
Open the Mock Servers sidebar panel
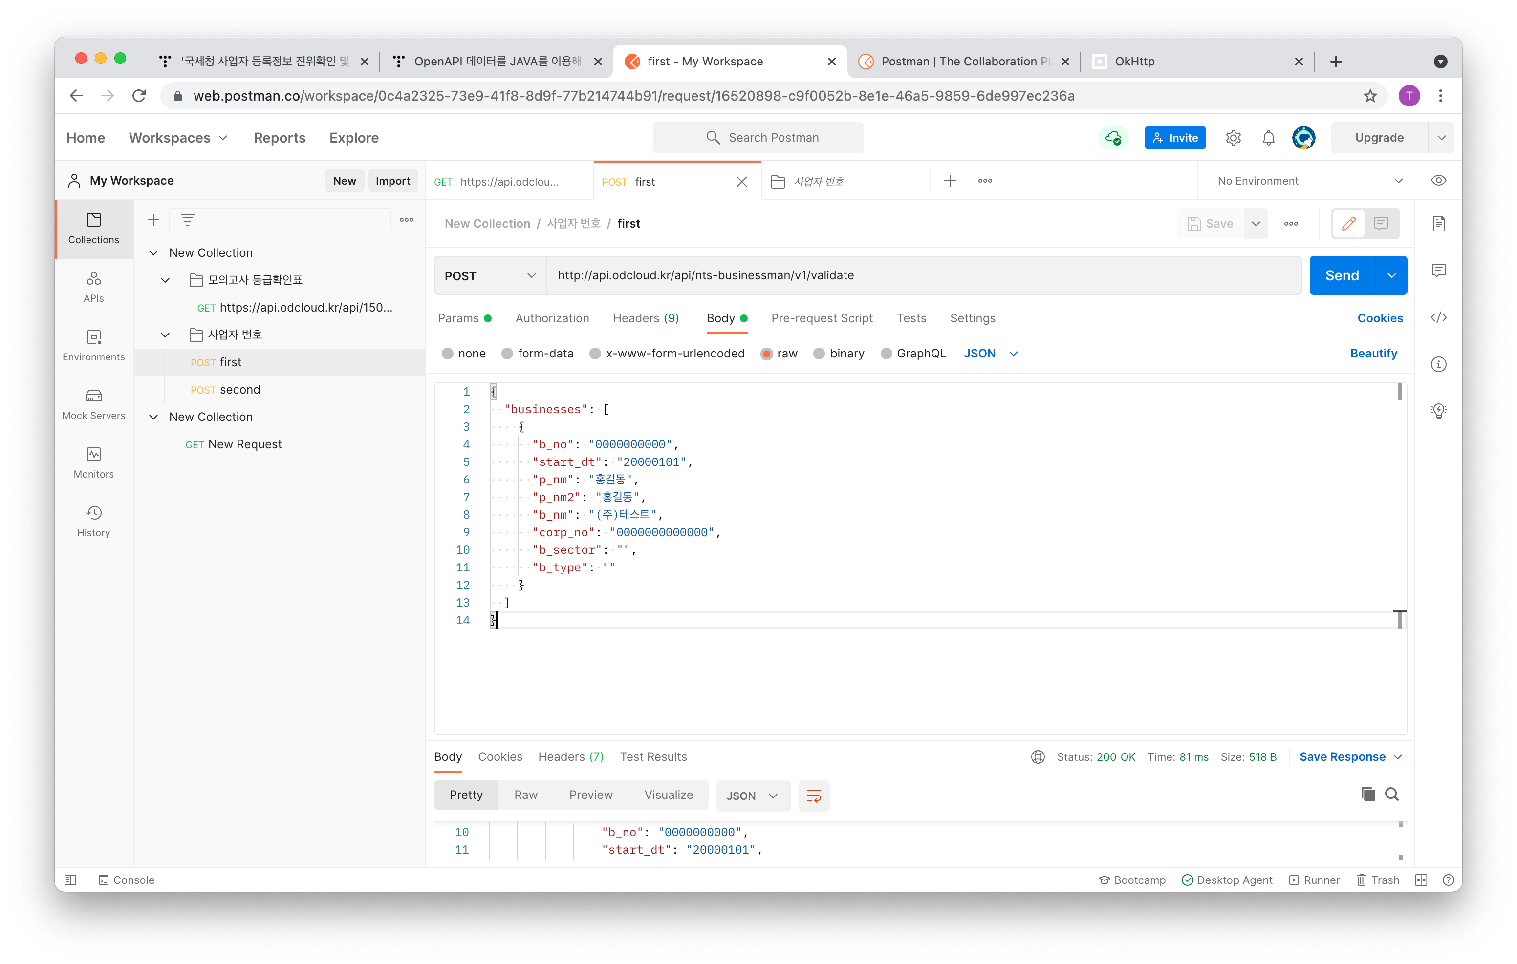(93, 403)
